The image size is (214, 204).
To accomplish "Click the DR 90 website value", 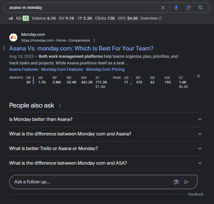I will coord(28,82).
